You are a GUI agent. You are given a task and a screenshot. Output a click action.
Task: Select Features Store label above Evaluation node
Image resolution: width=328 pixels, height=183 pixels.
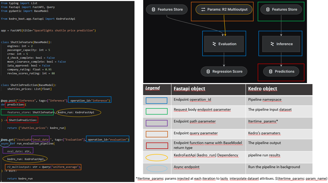coord(170,9)
